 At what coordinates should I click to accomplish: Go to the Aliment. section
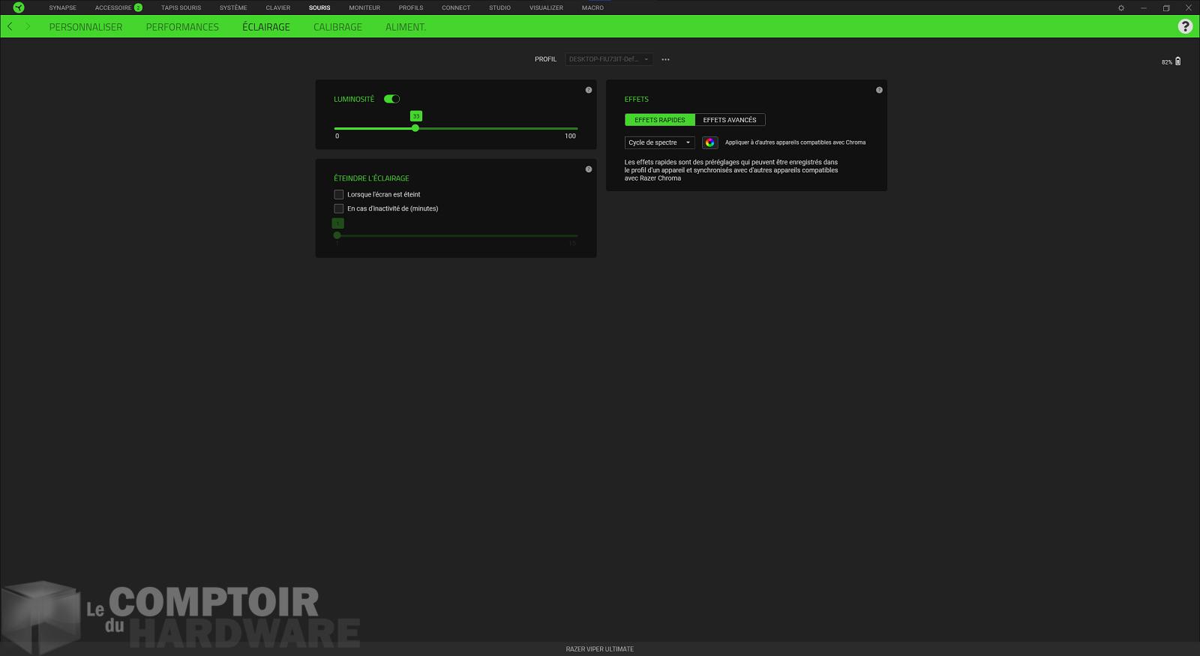click(x=406, y=27)
